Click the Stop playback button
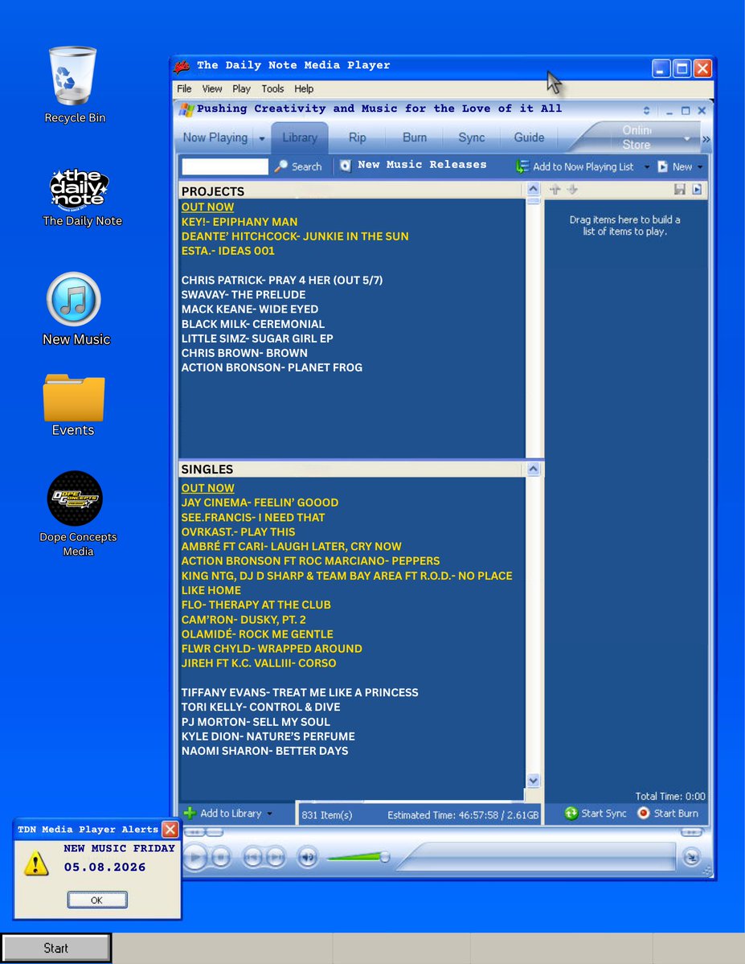This screenshot has width=745, height=964. pyautogui.click(x=221, y=857)
